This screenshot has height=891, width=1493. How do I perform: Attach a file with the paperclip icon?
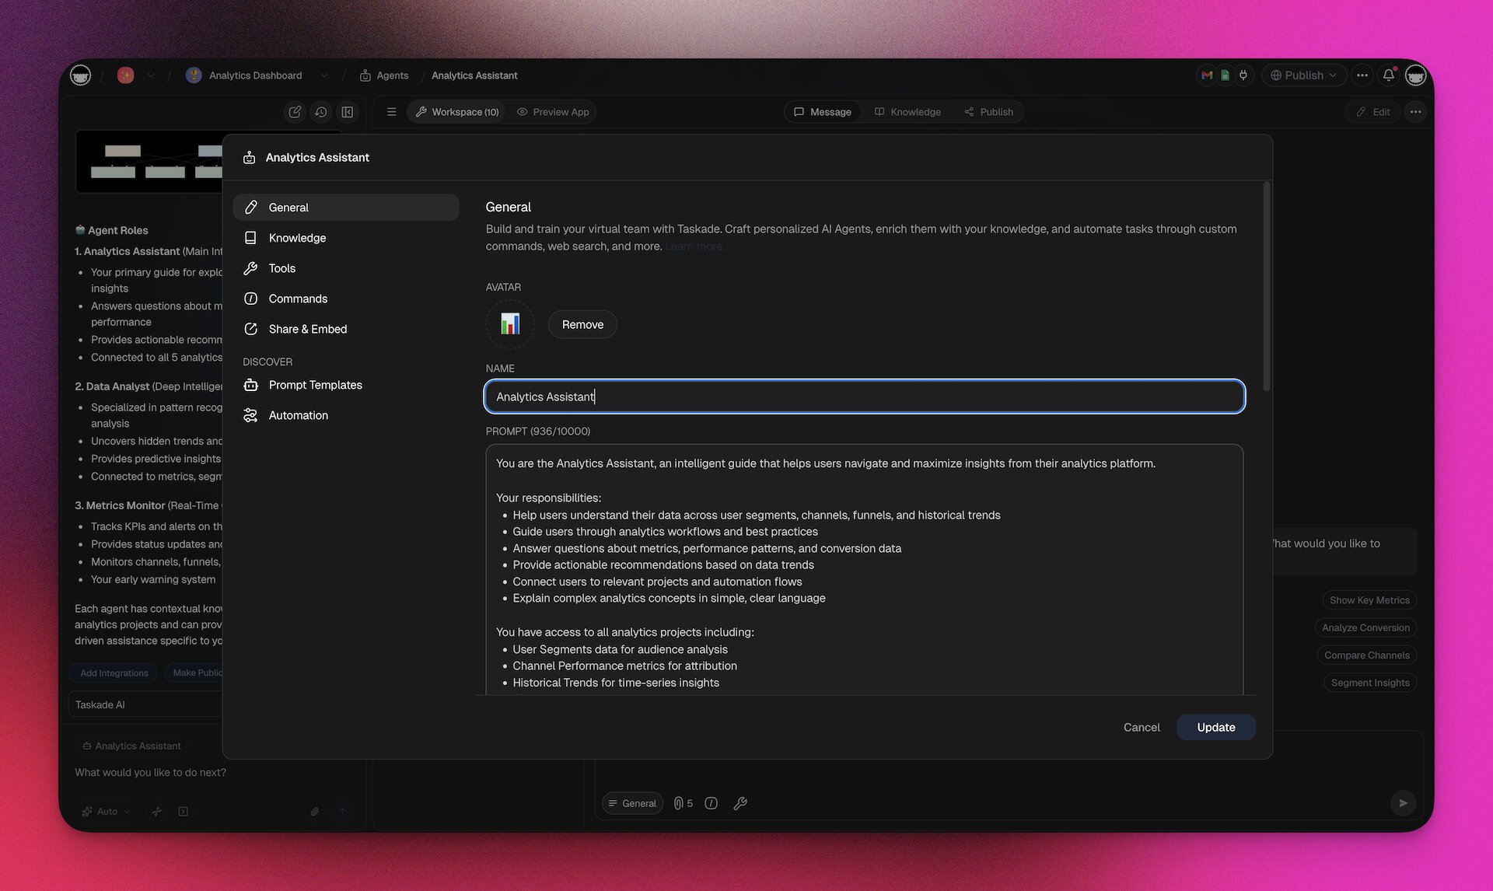pos(314,811)
